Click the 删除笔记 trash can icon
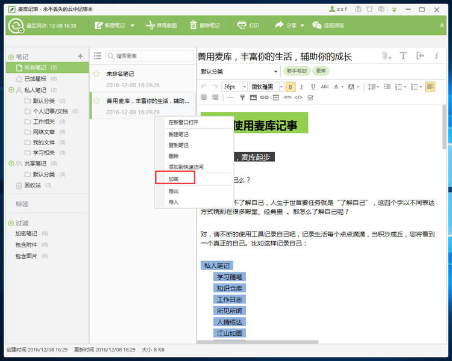Screen dimensions: 452x361 click(x=193, y=25)
